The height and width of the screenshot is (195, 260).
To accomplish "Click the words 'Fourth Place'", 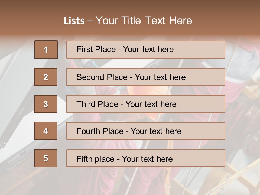I will 100,131.
